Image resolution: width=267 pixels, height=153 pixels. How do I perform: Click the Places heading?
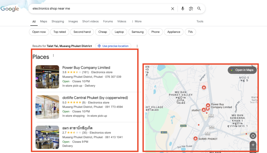[41, 57]
